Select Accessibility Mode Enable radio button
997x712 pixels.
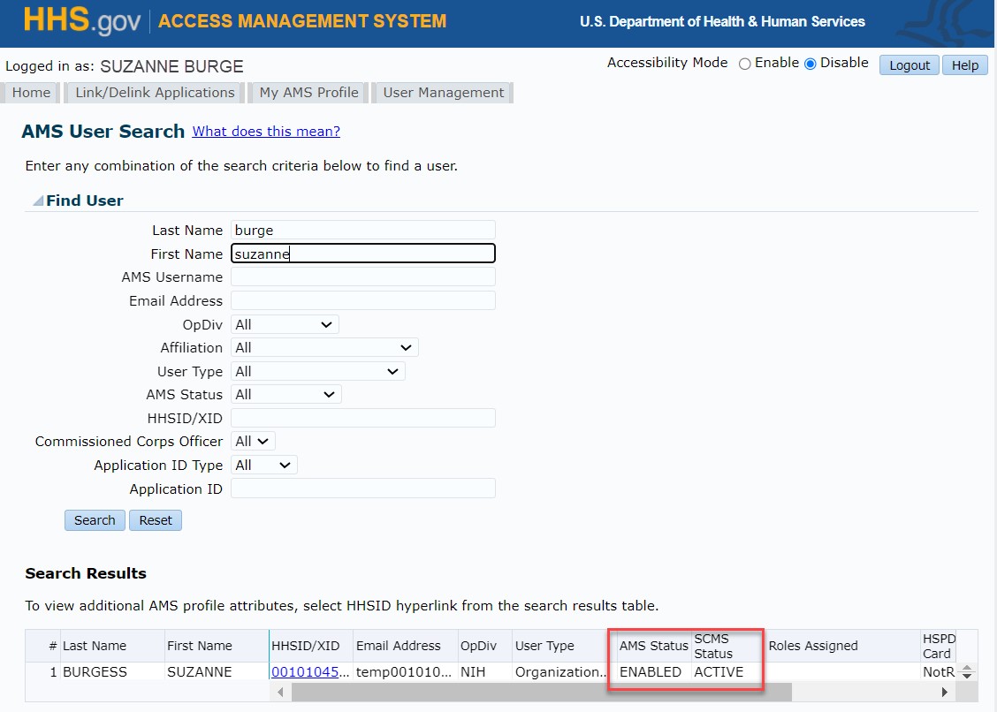point(744,64)
